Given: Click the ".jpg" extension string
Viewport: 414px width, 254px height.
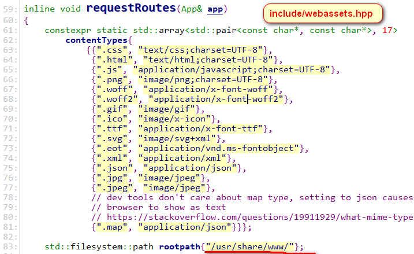Looking at the screenshot, I should (112, 178).
